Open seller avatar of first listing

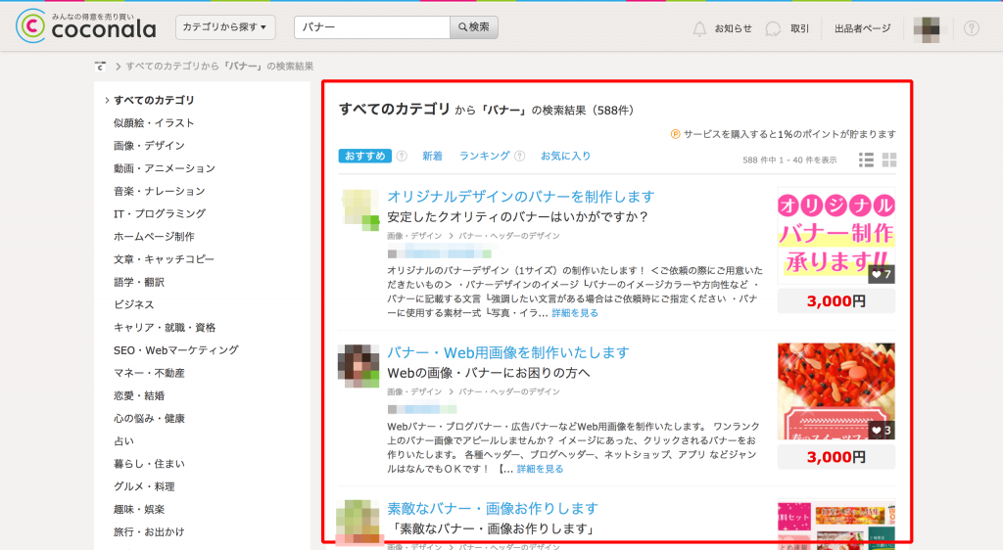[360, 209]
